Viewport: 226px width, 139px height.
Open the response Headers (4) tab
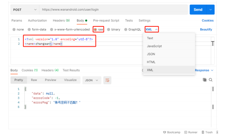(50, 70)
